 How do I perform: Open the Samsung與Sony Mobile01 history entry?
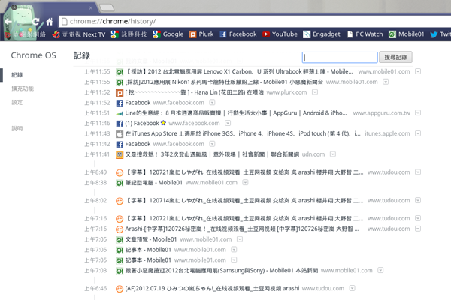click(x=222, y=271)
